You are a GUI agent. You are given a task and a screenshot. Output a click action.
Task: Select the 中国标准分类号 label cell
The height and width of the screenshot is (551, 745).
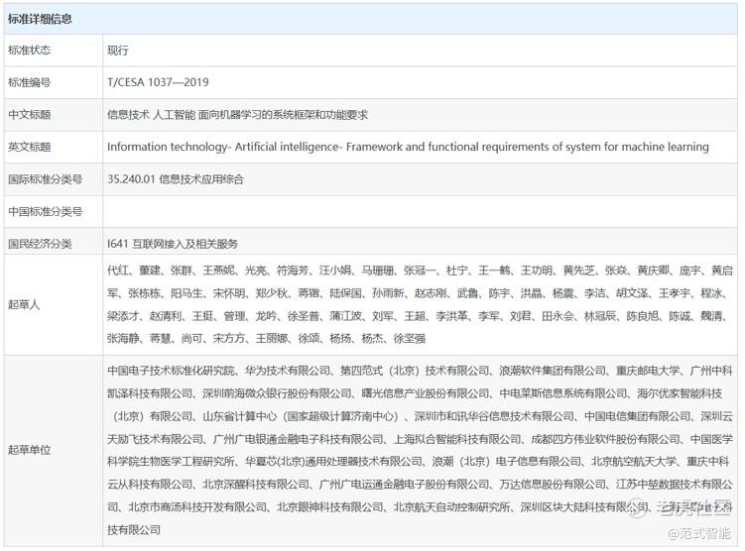(x=46, y=211)
